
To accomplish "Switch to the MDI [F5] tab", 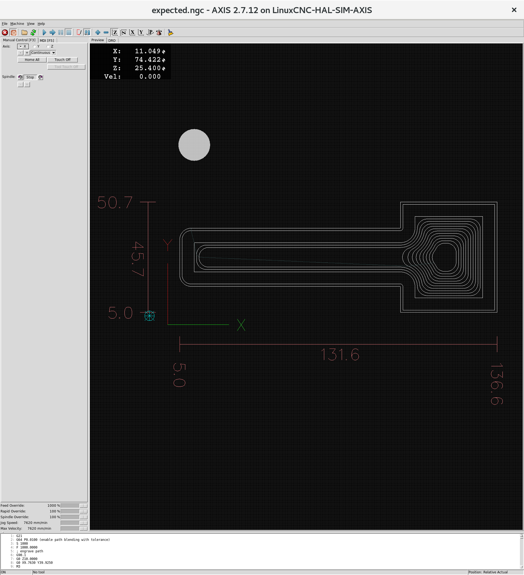I will pos(47,40).
